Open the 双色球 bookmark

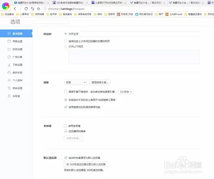click(125, 14)
